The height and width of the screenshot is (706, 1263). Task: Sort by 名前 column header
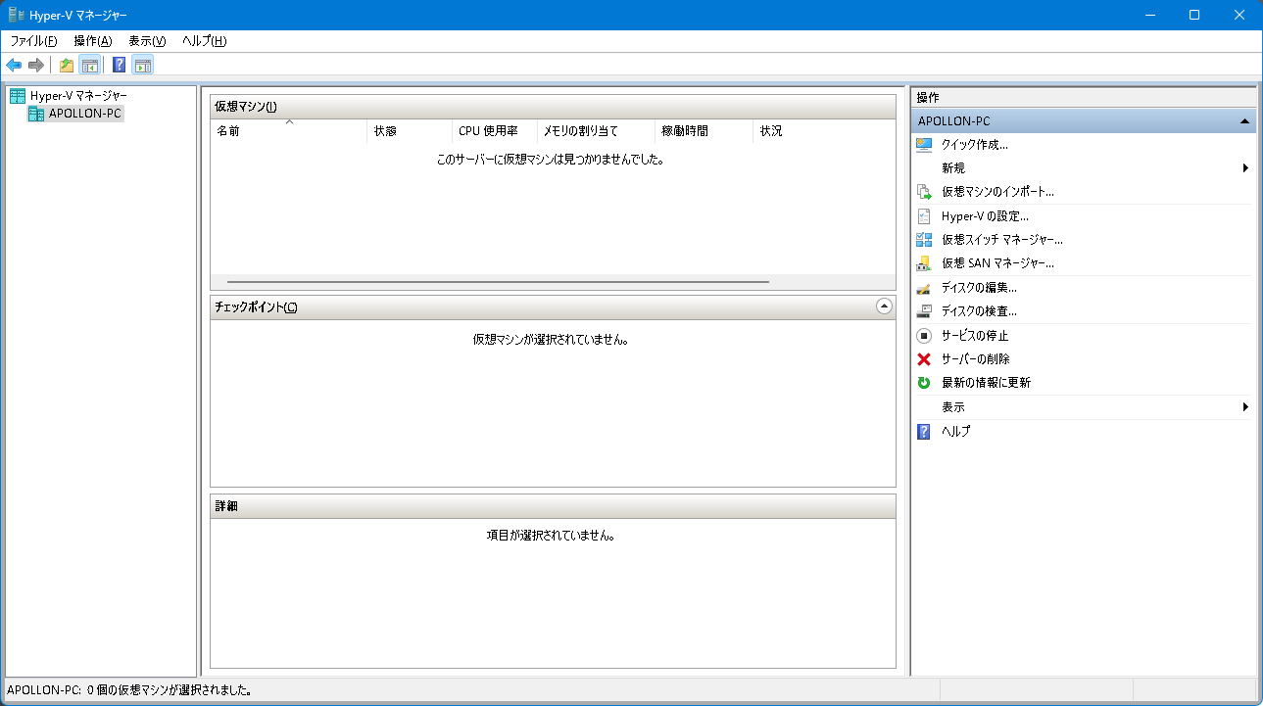click(289, 131)
